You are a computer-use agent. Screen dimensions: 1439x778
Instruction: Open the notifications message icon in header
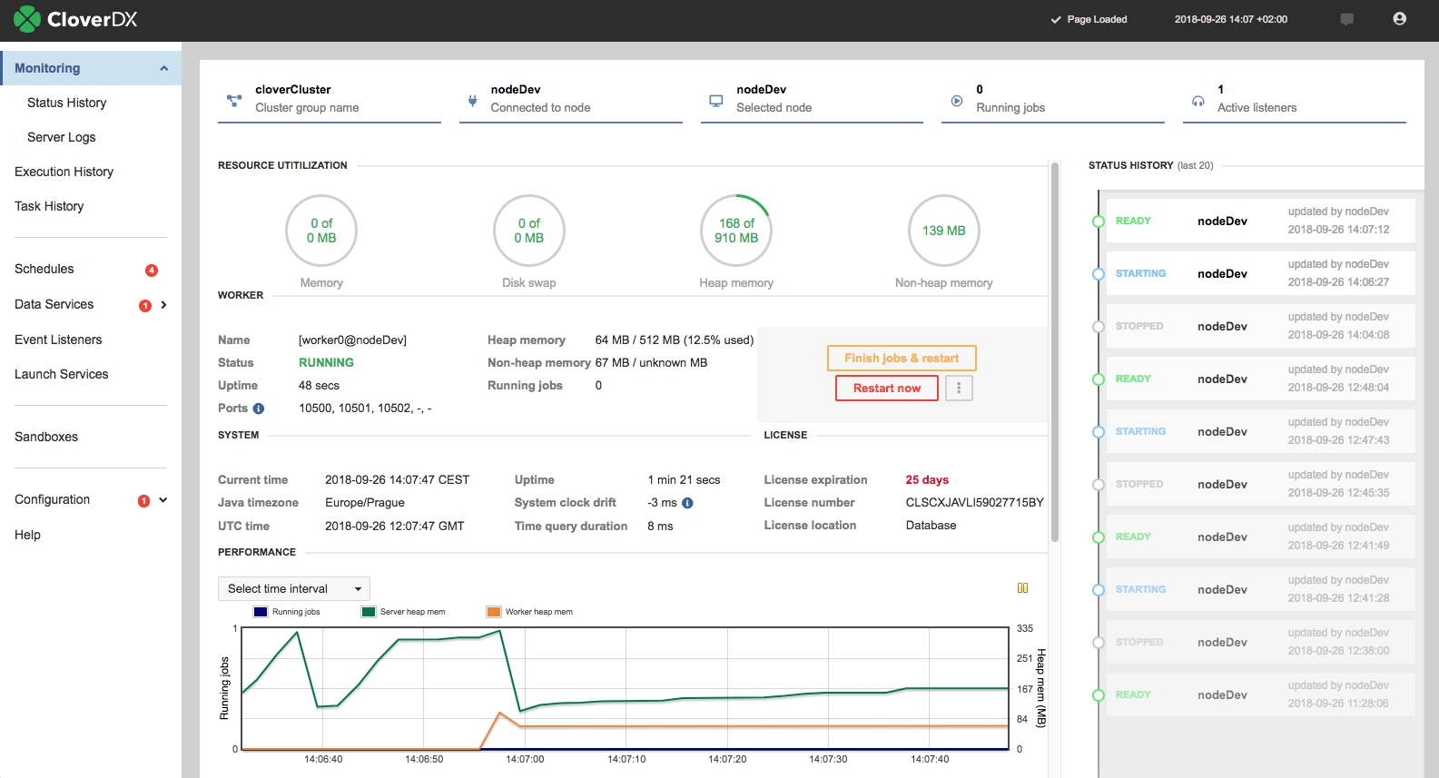[x=1347, y=19]
